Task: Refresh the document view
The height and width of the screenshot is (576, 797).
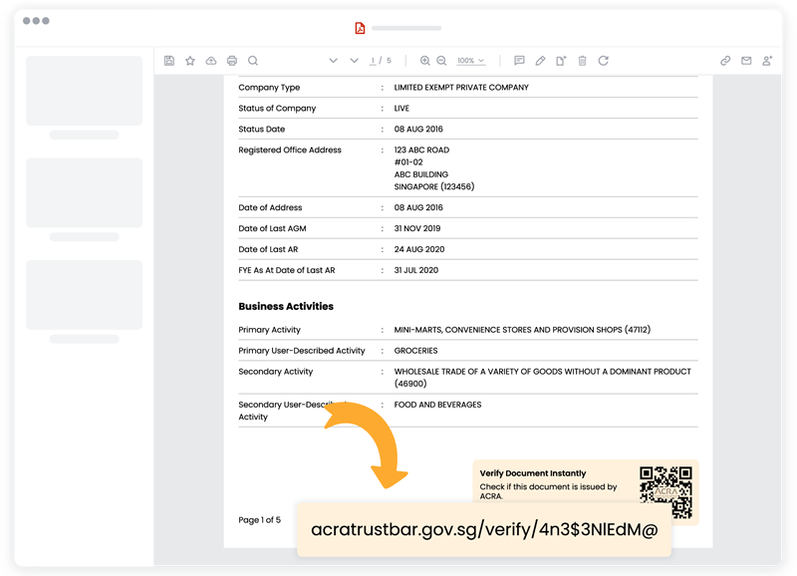Action: (604, 60)
